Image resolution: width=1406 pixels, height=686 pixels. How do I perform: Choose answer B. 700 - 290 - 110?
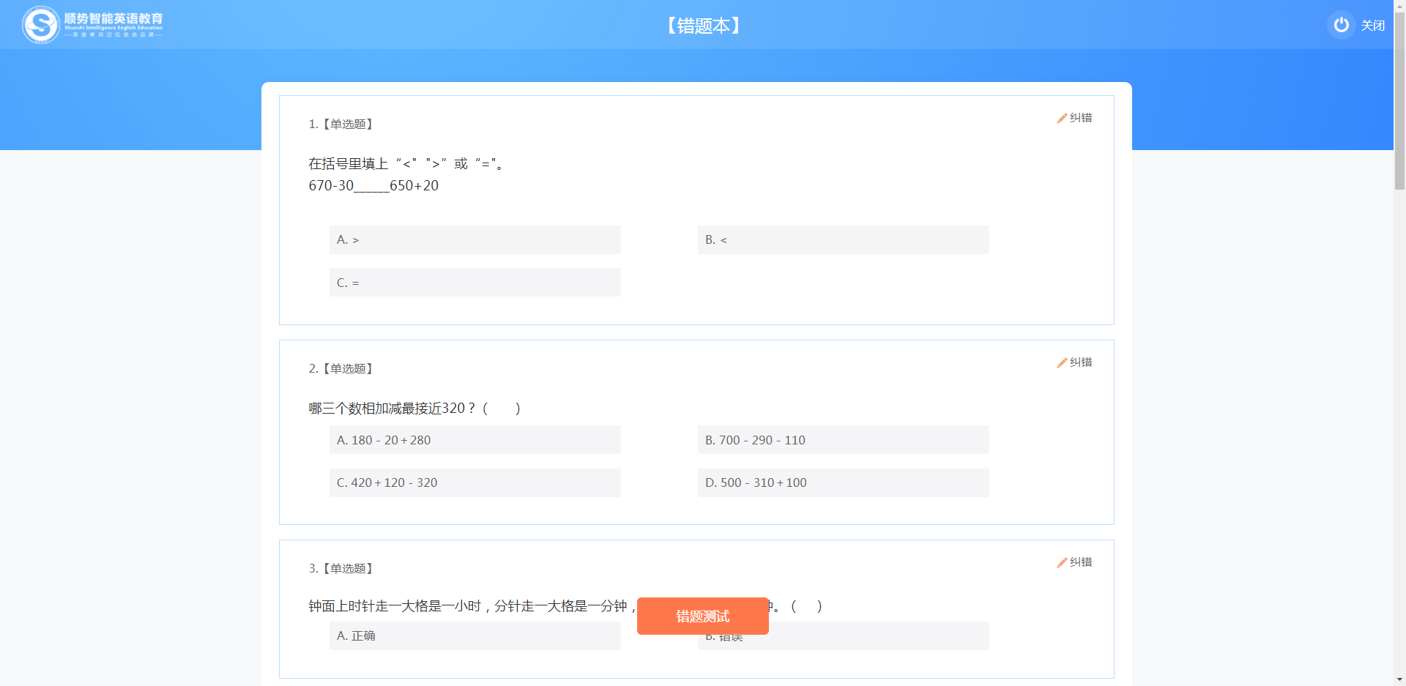[x=844, y=439]
